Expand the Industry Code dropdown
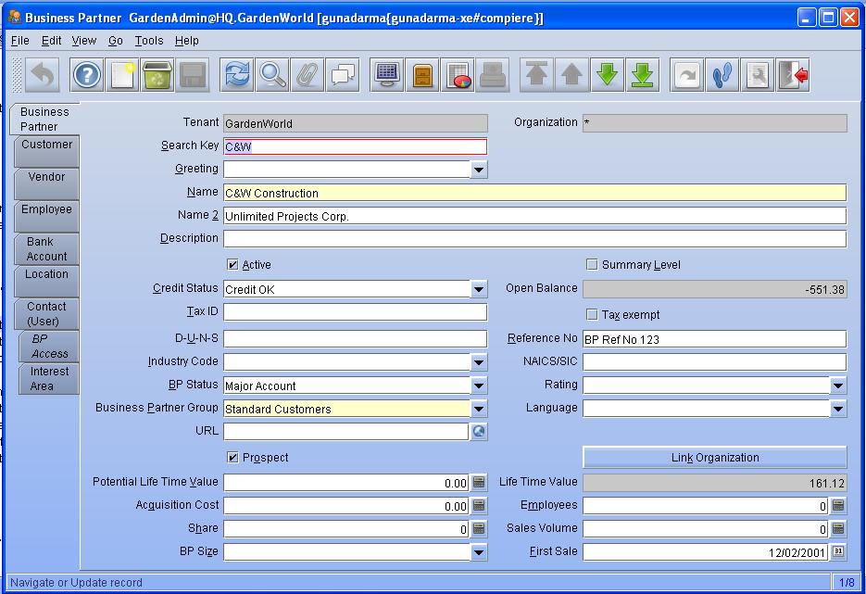This screenshot has width=866, height=594. [x=479, y=362]
